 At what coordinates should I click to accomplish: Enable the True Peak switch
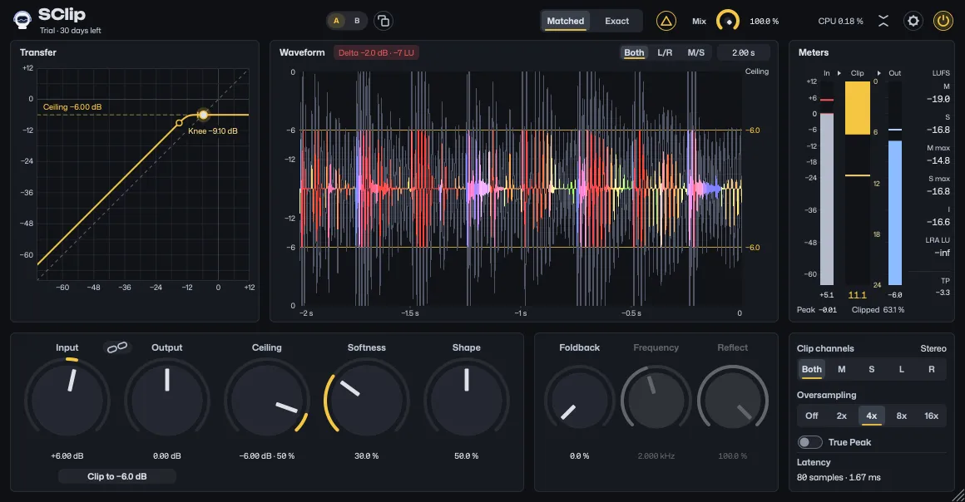coord(810,442)
